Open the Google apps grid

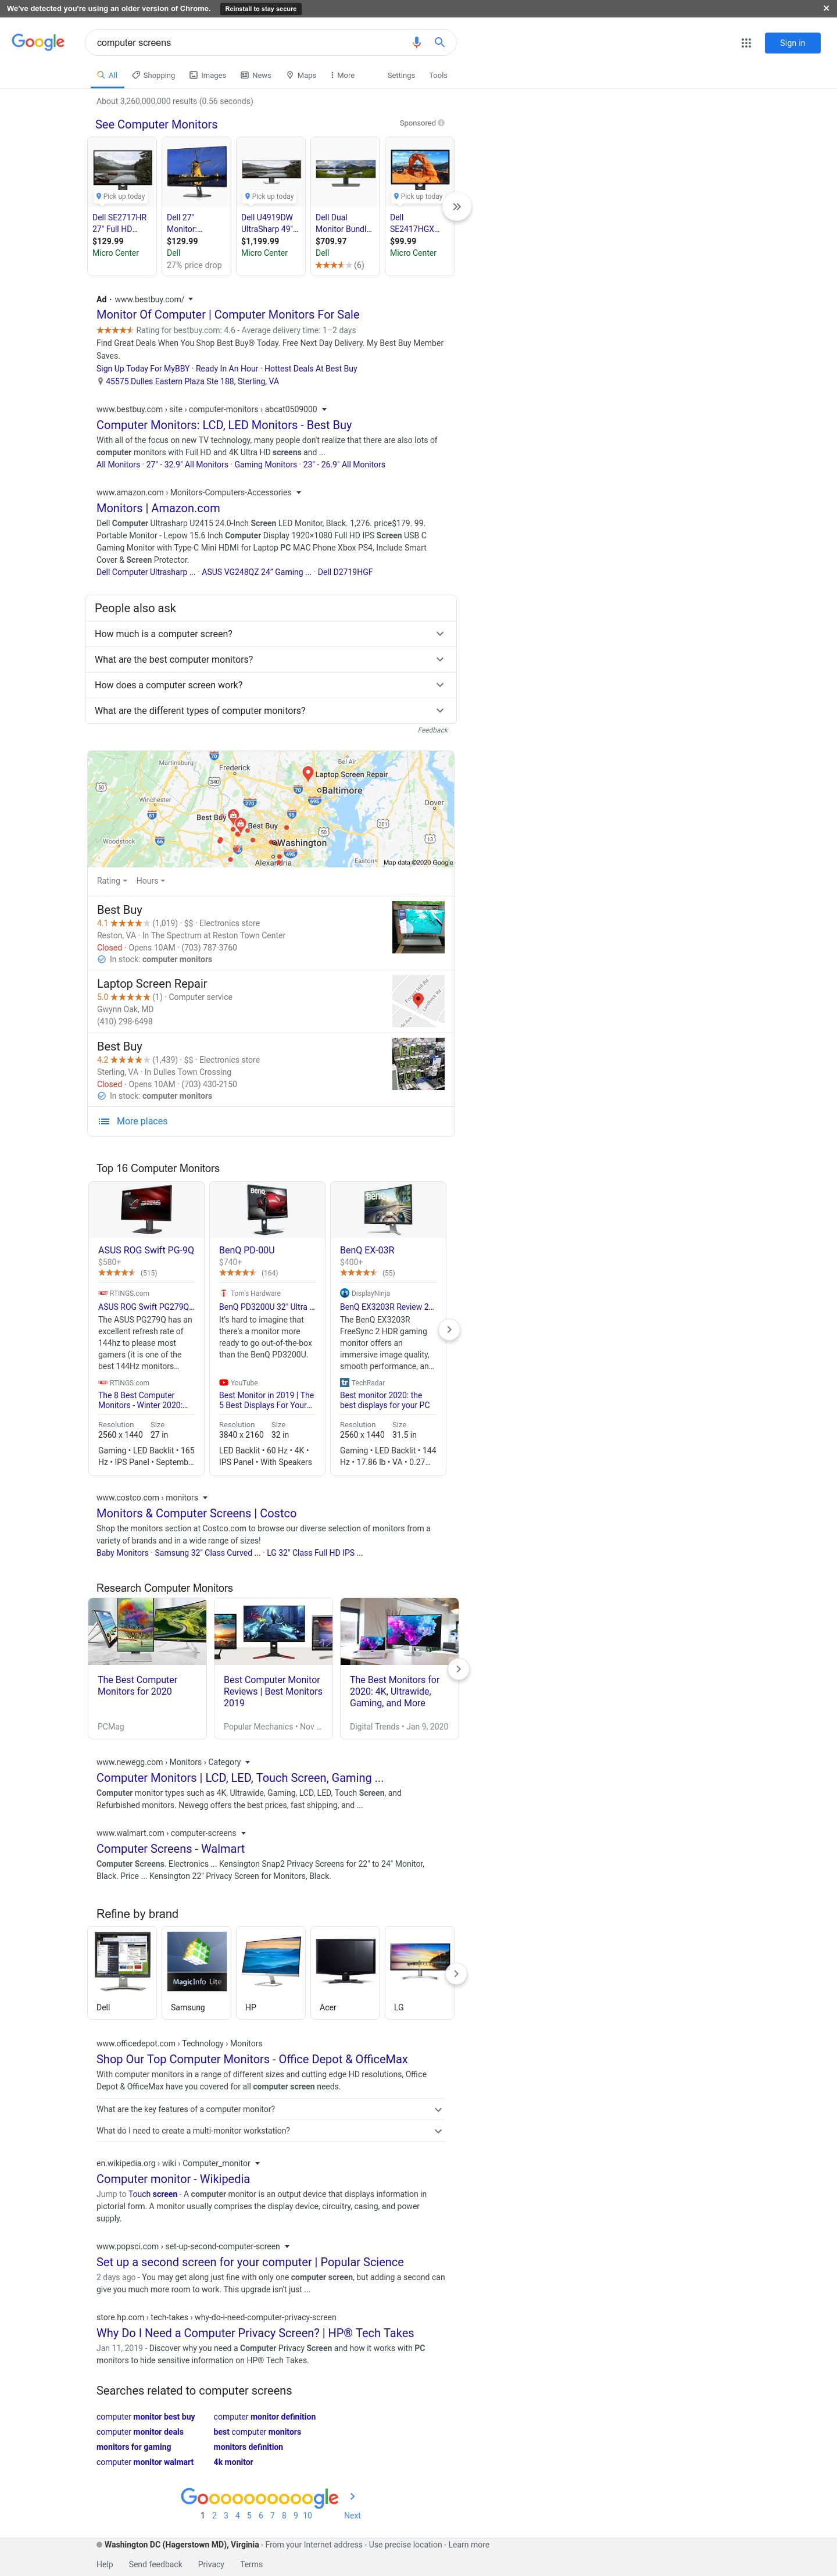point(746,43)
